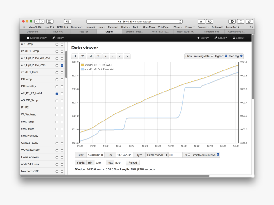Screen dimensions: 274x205
Task: Pan graph right with > button
Action: (x=127, y=56)
